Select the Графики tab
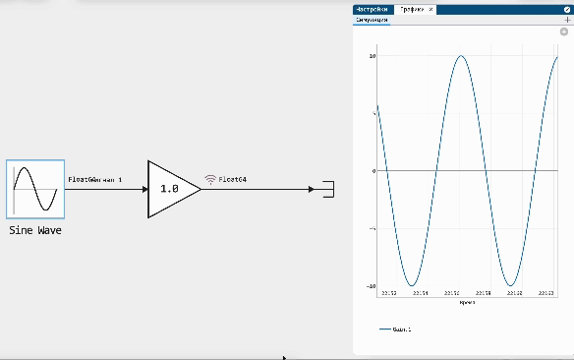 [x=412, y=10]
